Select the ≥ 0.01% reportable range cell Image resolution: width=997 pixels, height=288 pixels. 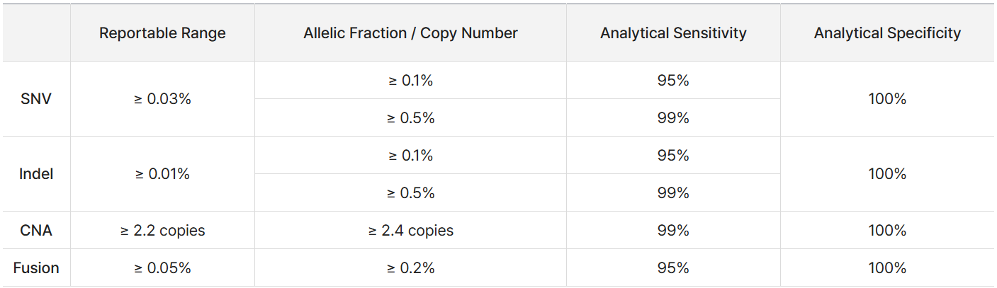(162, 174)
